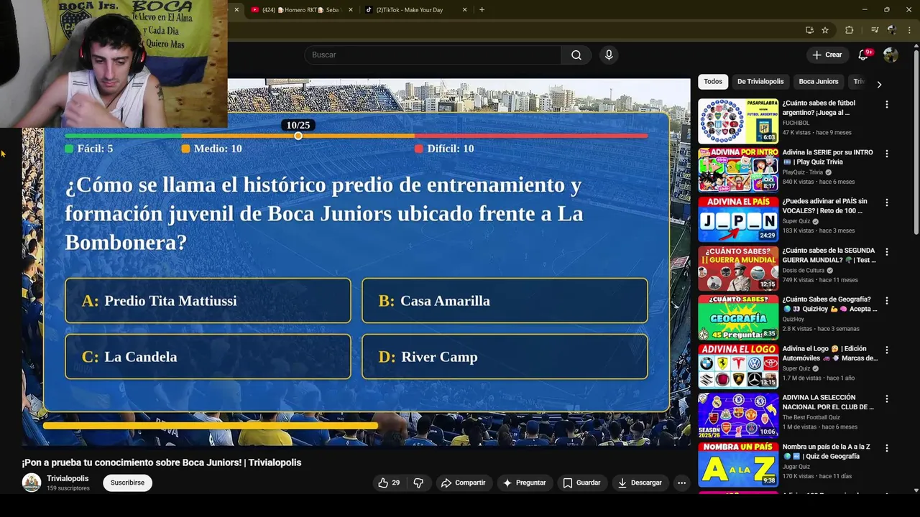The image size is (920, 517).
Task: Click the Preguntar button
Action: click(x=525, y=483)
